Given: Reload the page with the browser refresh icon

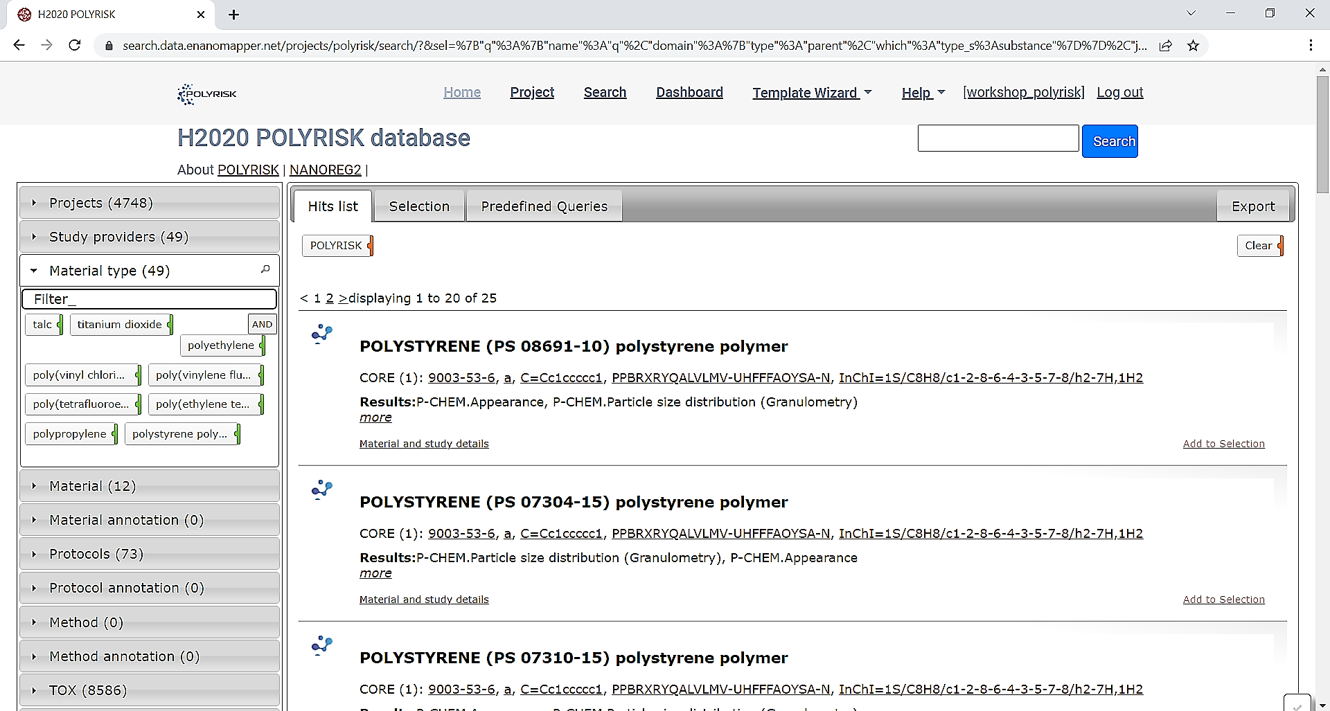Looking at the screenshot, I should [75, 46].
